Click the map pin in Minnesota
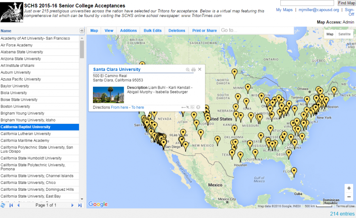 (x=248, y=89)
